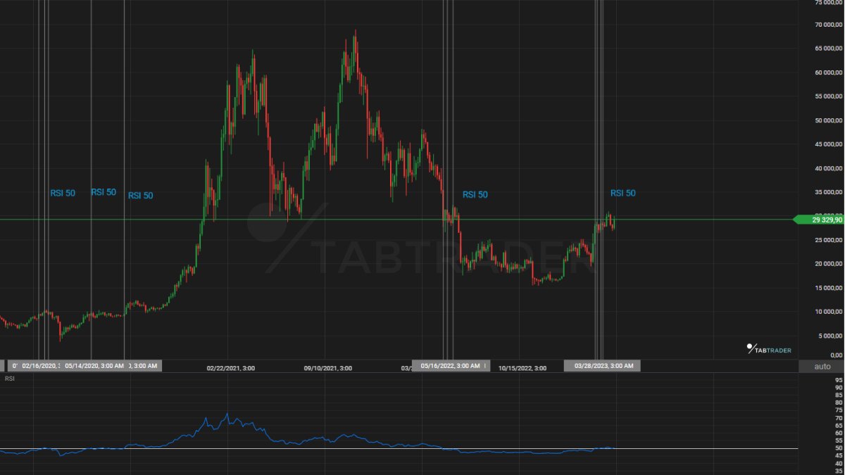Image resolution: width=845 pixels, height=475 pixels.
Task: Click the 50 000,00 price axis label
Action: tap(827, 120)
